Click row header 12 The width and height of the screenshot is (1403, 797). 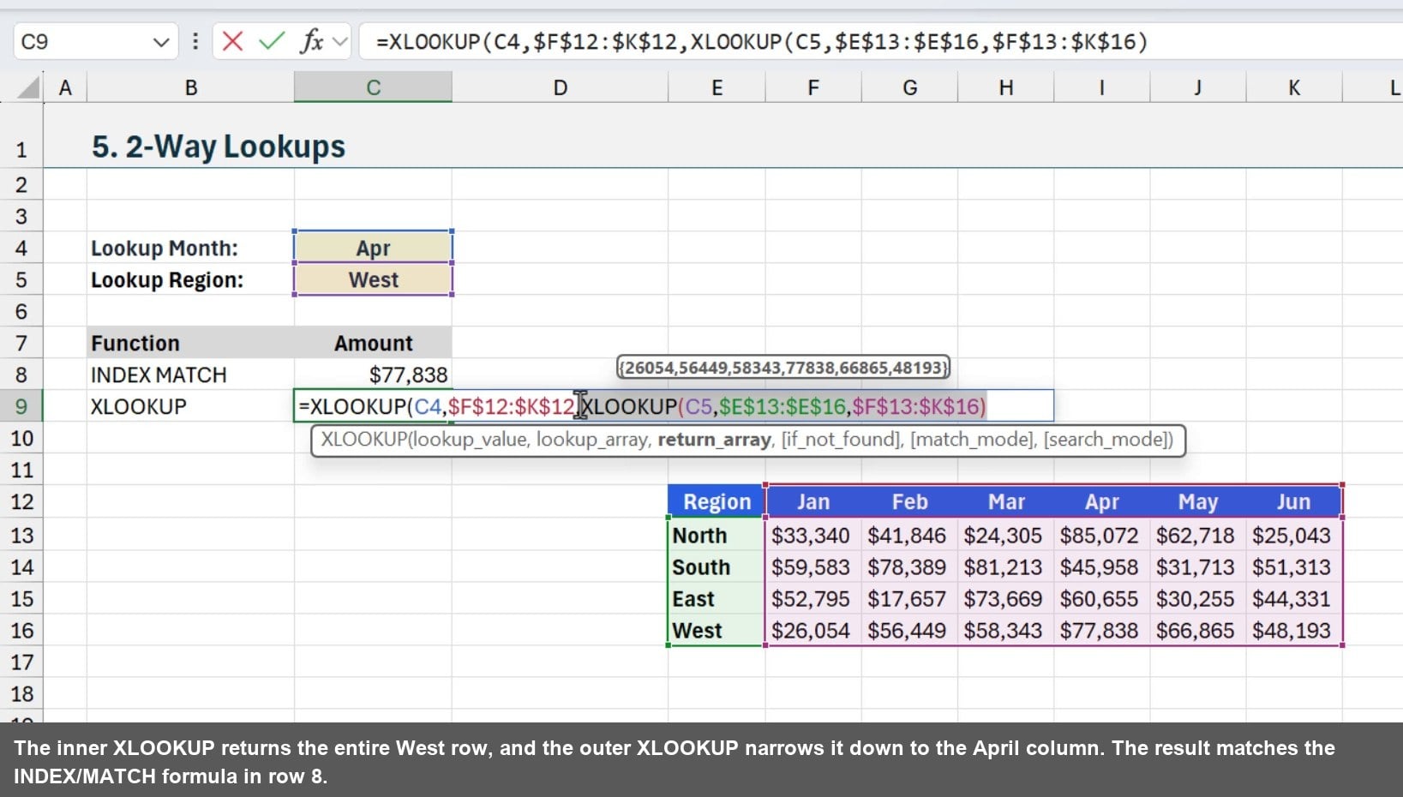pos(21,502)
